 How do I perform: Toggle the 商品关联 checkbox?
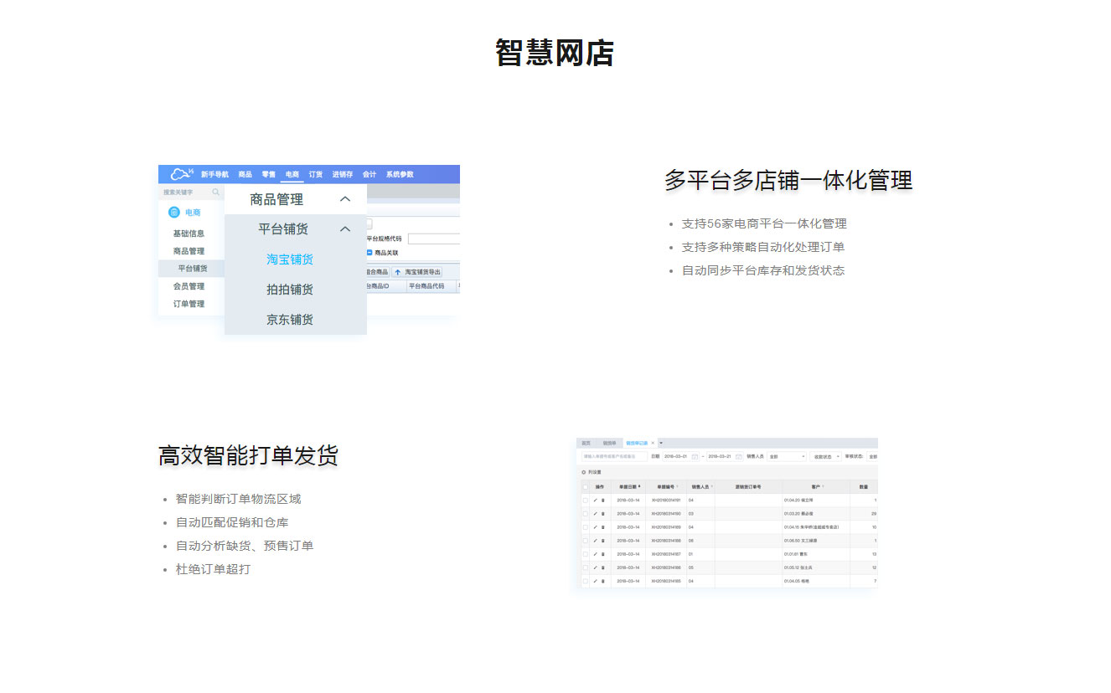pos(369,252)
